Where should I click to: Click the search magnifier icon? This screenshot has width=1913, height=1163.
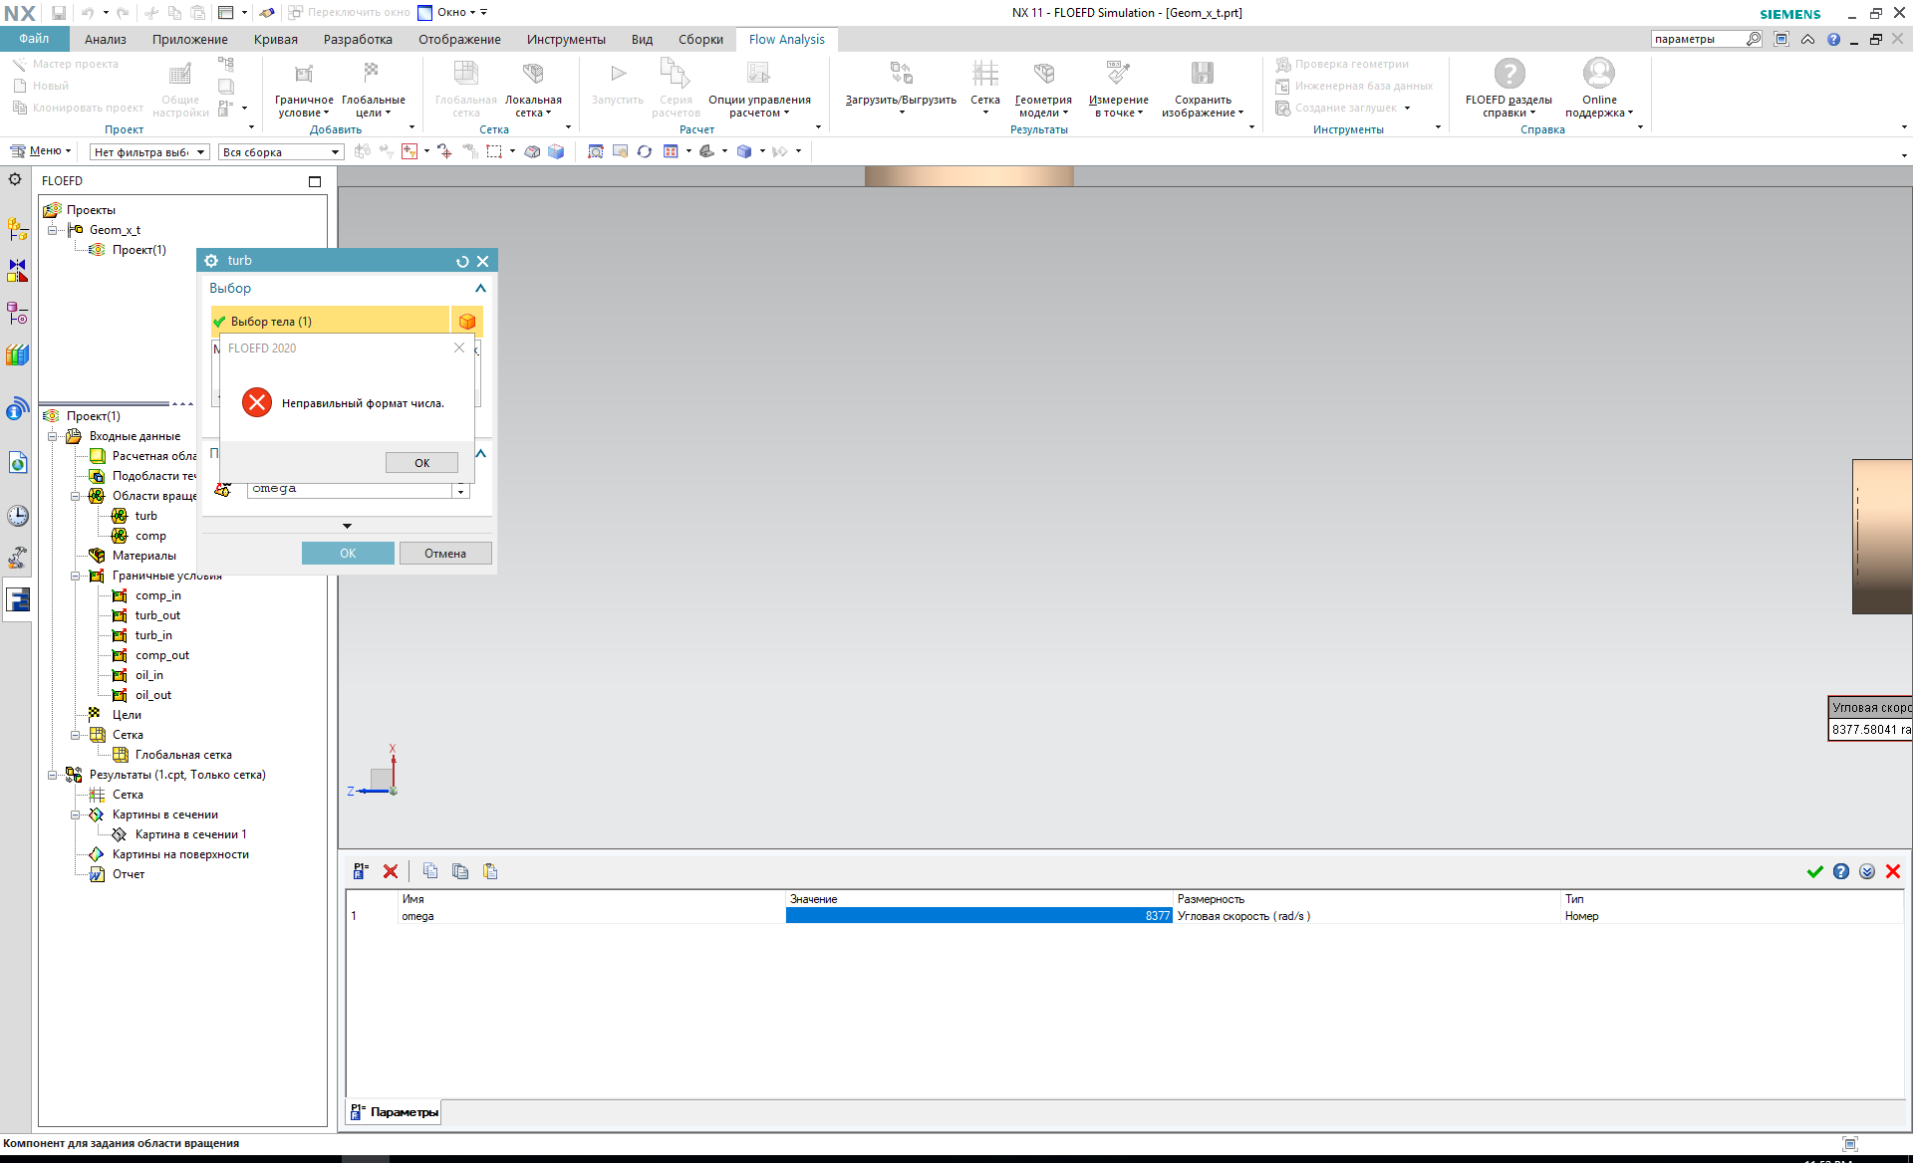point(1754,39)
